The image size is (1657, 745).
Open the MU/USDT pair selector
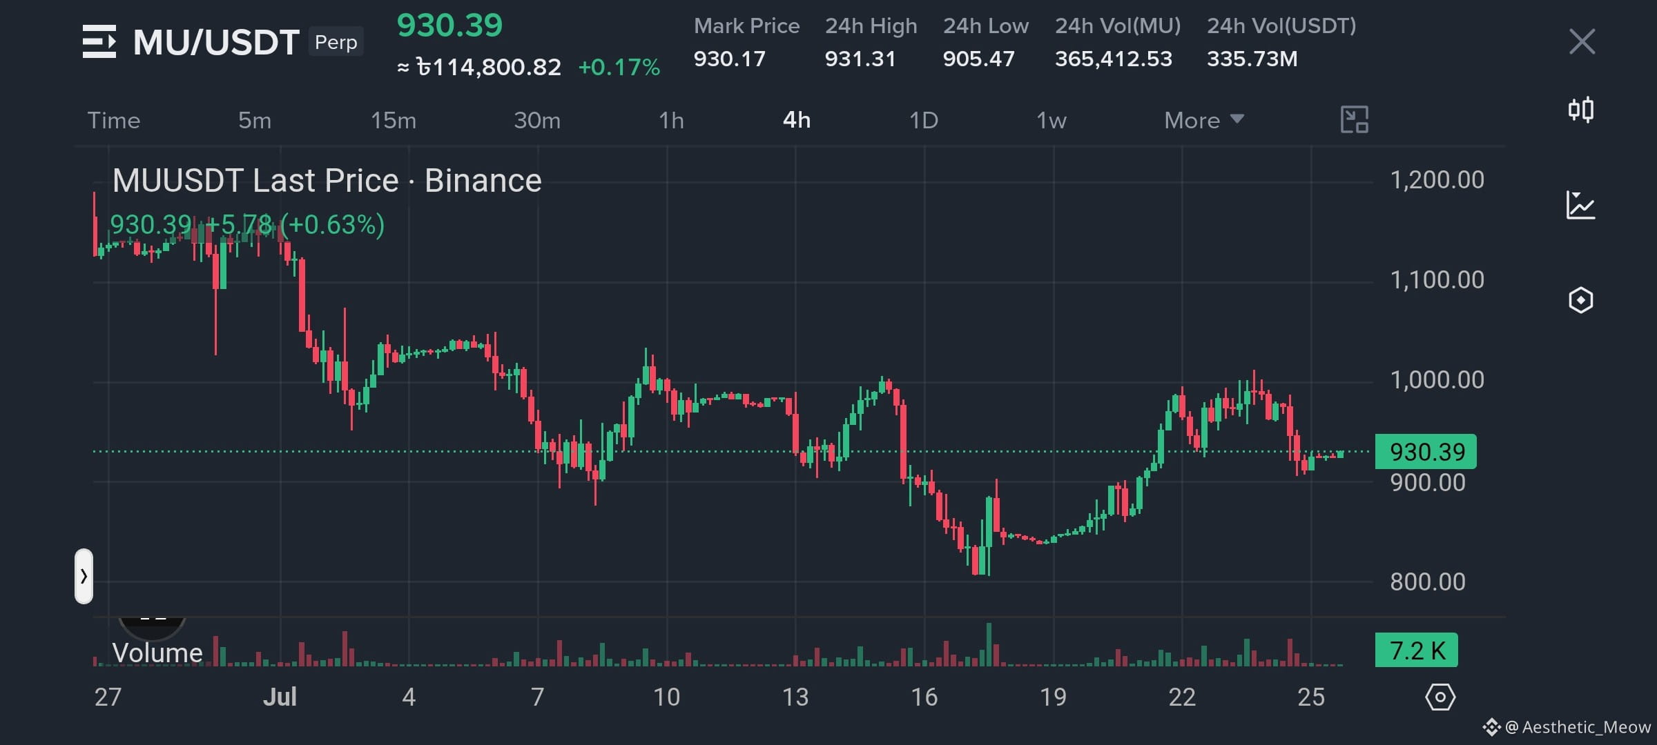pyautogui.click(x=216, y=42)
